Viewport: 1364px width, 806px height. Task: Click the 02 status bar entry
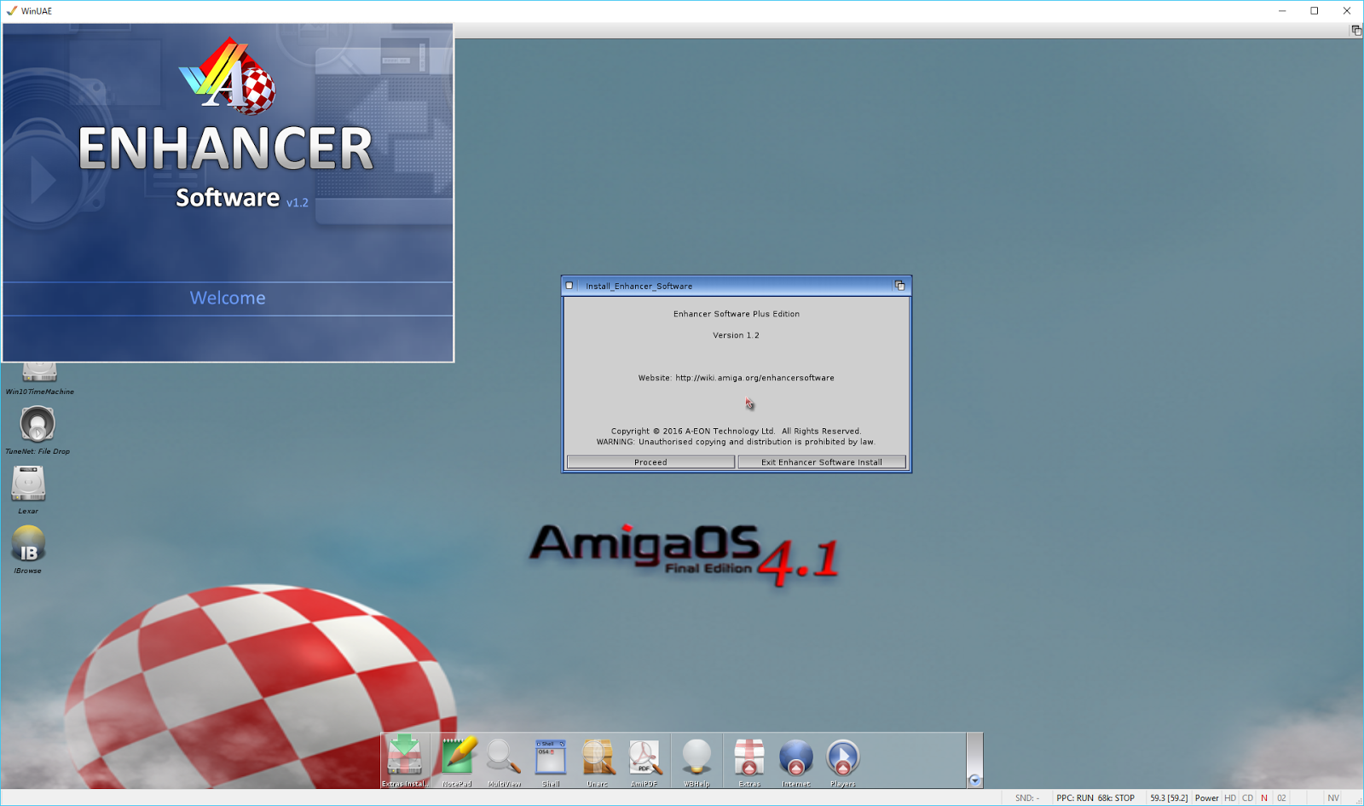1281,798
